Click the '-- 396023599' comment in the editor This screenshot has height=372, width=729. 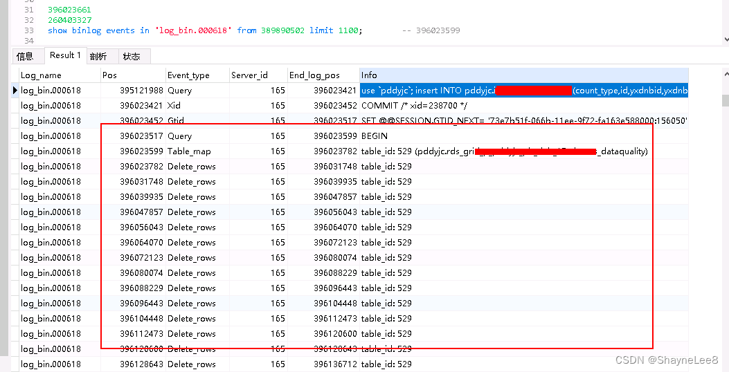click(x=431, y=30)
